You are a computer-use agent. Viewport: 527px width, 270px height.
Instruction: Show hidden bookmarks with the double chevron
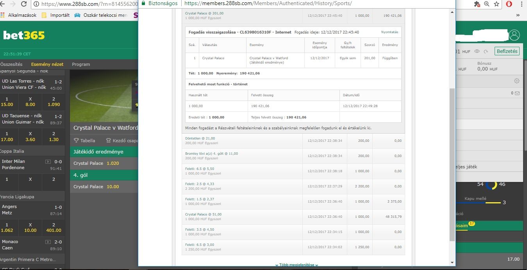(518, 15)
